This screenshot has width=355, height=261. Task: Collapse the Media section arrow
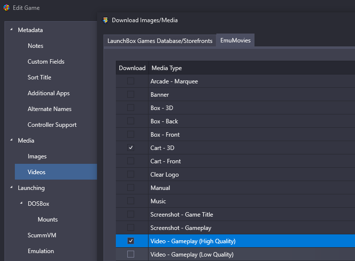click(11, 140)
